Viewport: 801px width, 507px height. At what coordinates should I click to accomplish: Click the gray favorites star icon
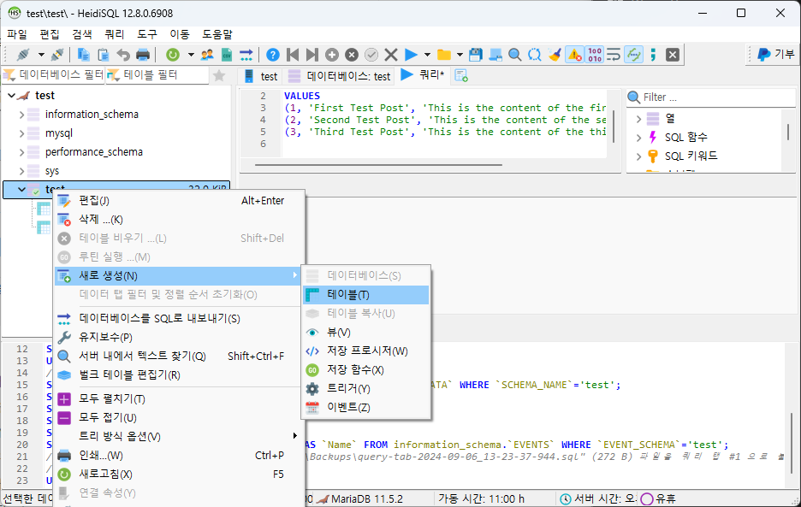click(219, 75)
